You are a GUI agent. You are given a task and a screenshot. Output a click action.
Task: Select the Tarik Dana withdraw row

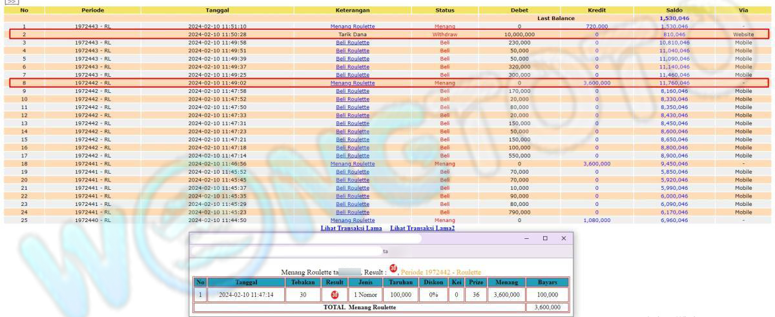(x=353, y=34)
